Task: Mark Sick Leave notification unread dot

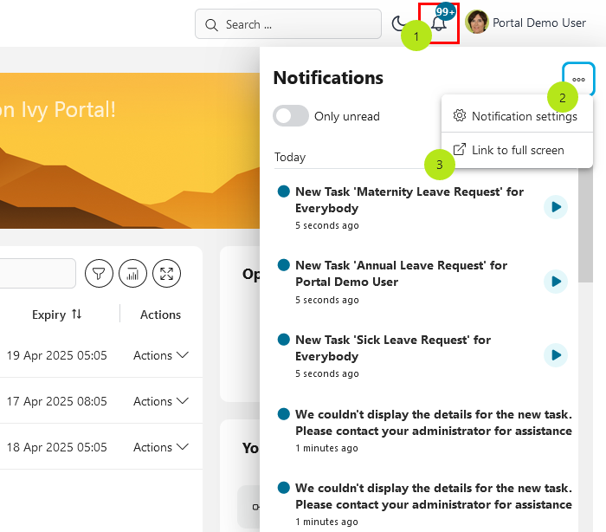Action: pos(284,340)
